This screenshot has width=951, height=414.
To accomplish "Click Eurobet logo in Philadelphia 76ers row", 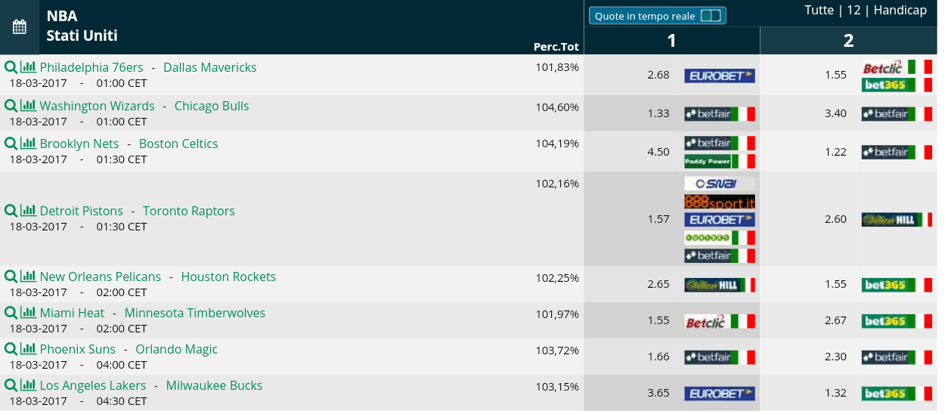I will click(720, 76).
